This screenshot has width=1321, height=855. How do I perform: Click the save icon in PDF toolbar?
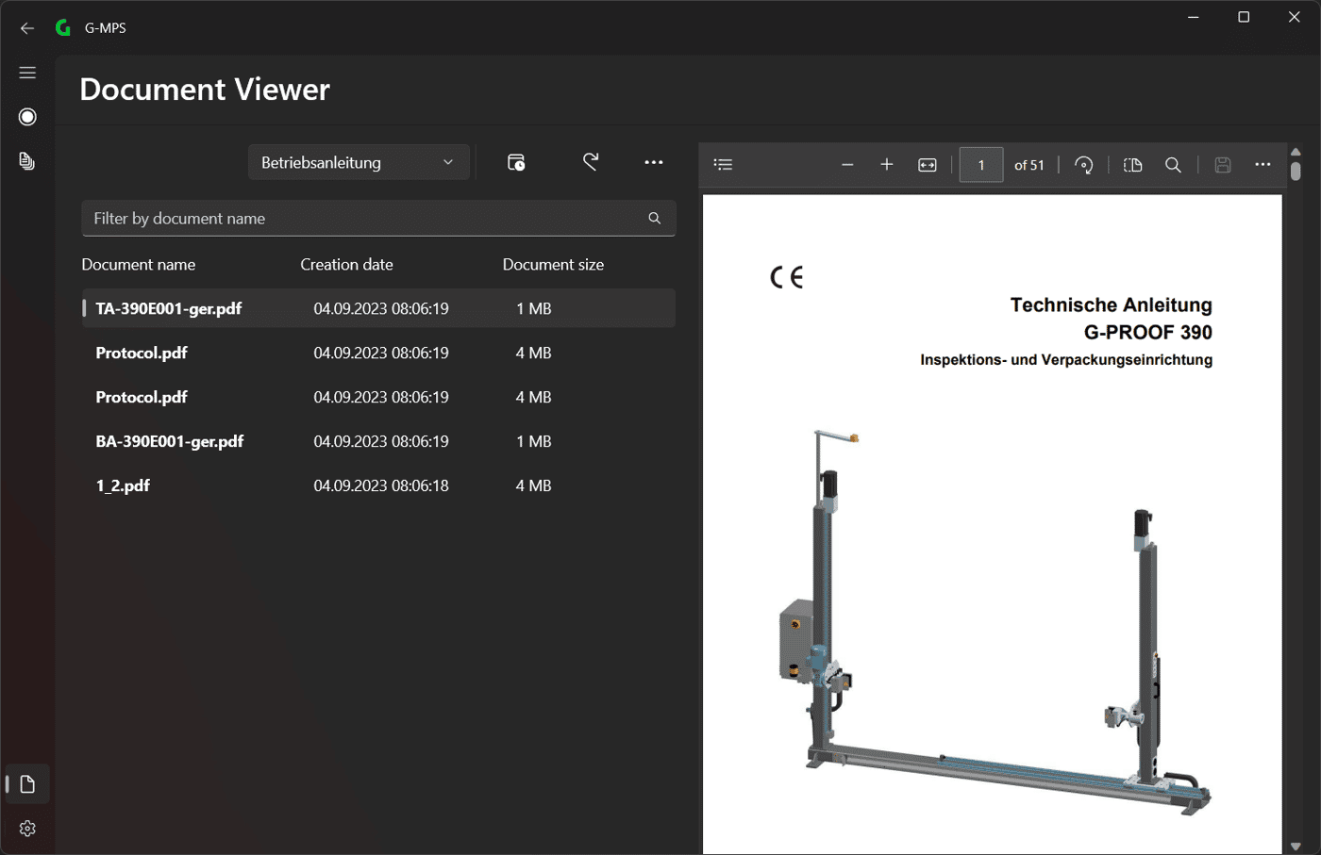pos(1223,165)
